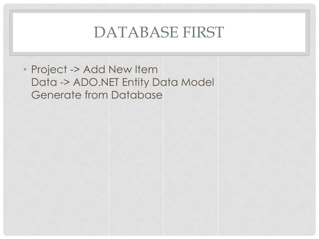The height and width of the screenshot is (239, 319).
Task: Click the gray border of the title box
Action: (11, 32)
